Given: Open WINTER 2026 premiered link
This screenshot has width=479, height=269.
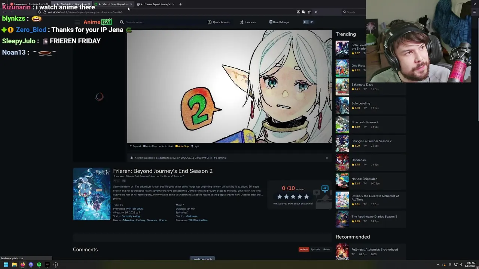Looking at the screenshot, I should pyautogui.click(x=134, y=208).
